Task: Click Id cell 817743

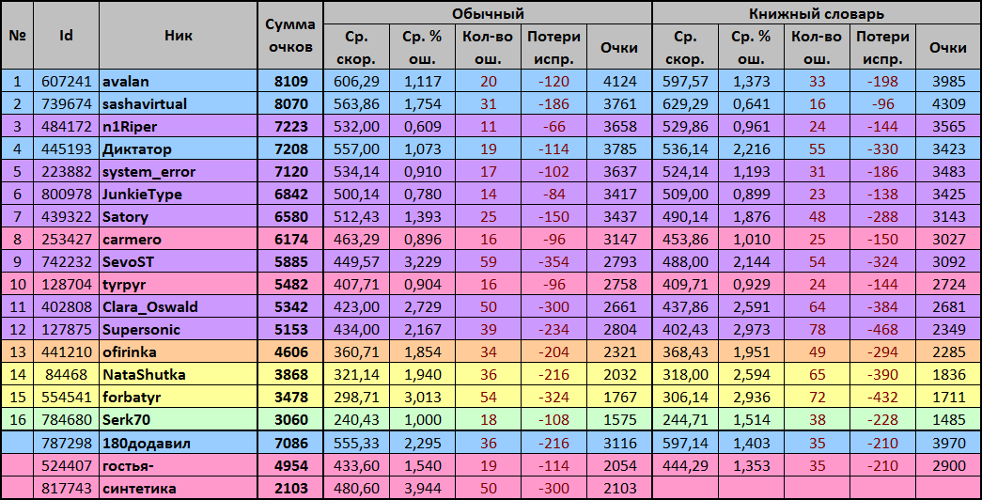Action: [67, 489]
